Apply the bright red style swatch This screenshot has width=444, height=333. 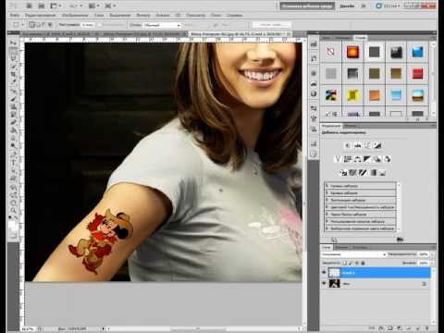[x=417, y=74]
